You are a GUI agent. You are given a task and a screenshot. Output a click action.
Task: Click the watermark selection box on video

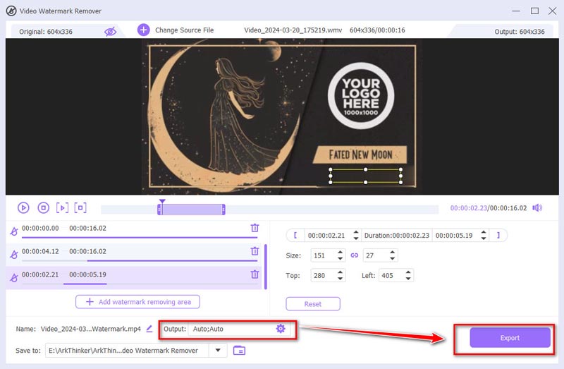(365, 176)
